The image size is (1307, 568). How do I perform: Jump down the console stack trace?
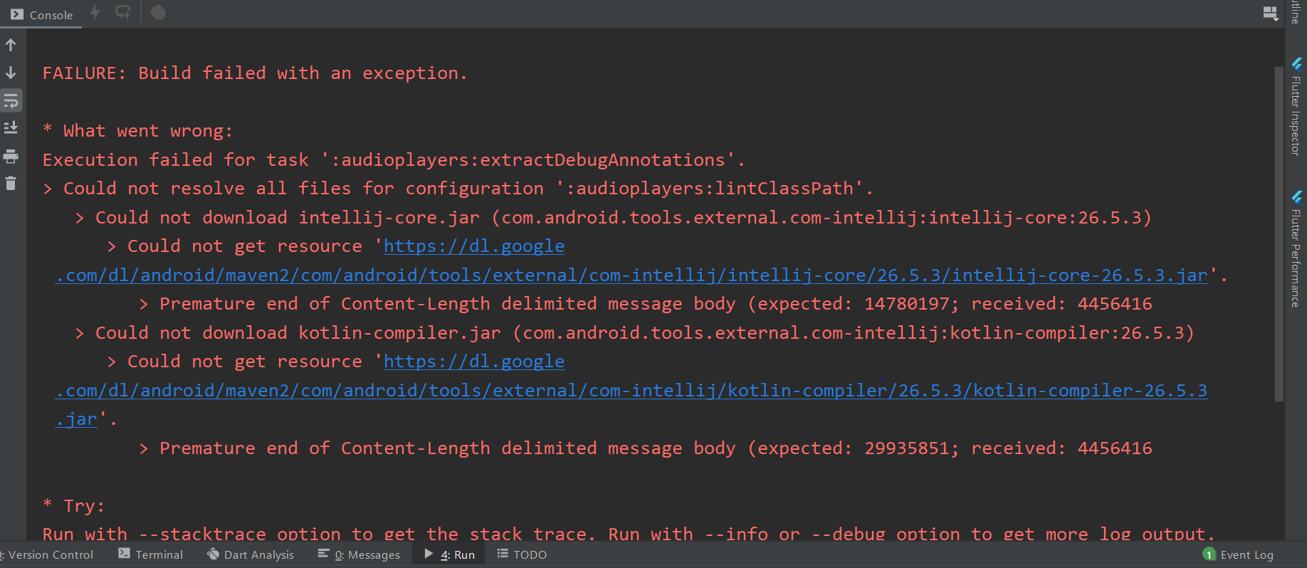click(11, 72)
